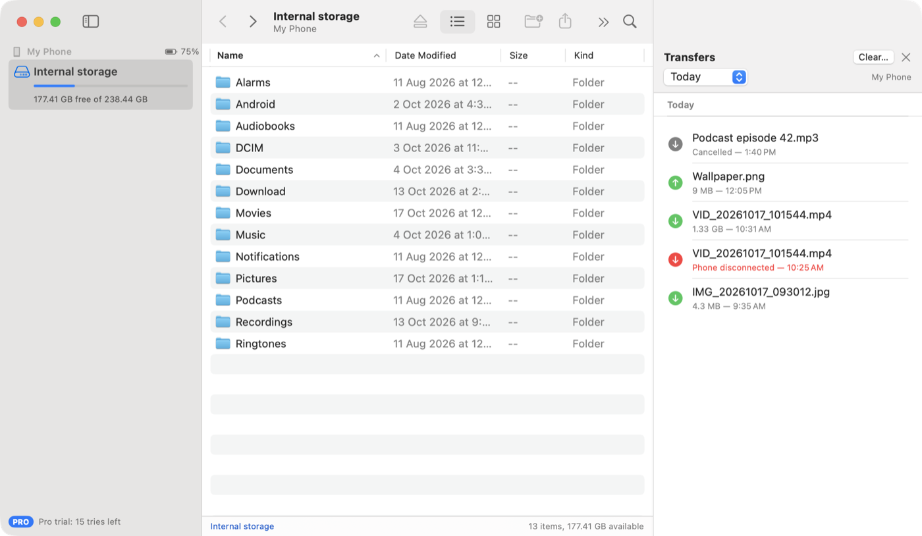The width and height of the screenshot is (922, 536).
Task: Select Internal storage in the sidebar
Action: tap(101, 85)
